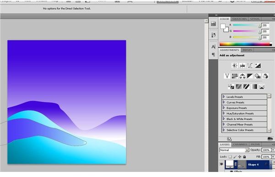Add a Photo Filter adjustment

point(258,76)
